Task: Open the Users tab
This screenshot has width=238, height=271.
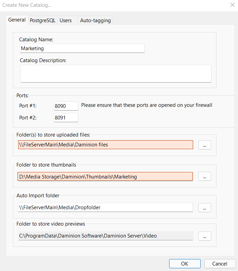Action: click(65, 20)
